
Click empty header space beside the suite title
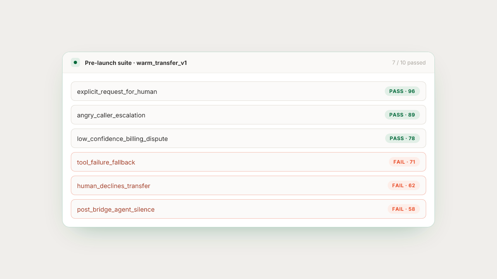(290, 63)
